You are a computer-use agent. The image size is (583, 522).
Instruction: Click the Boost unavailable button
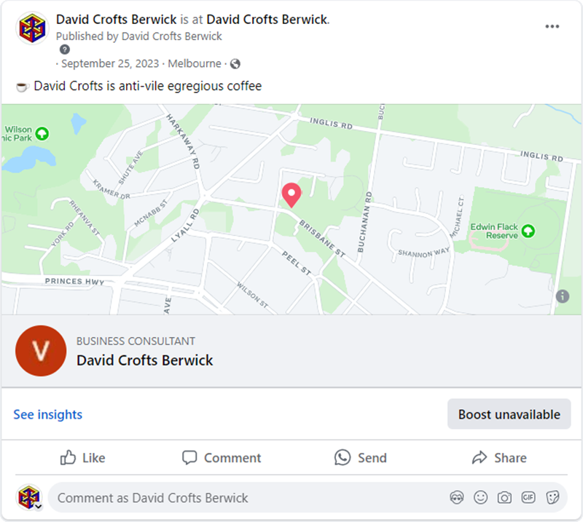tap(509, 414)
